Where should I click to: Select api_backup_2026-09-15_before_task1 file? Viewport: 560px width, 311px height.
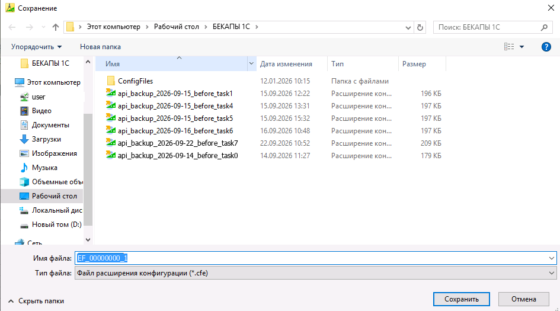pos(175,94)
